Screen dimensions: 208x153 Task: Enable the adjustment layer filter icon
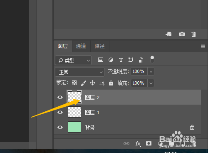[111, 60]
